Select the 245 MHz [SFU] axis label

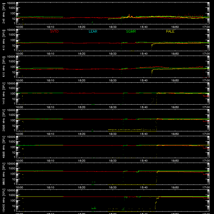coord(4,13)
